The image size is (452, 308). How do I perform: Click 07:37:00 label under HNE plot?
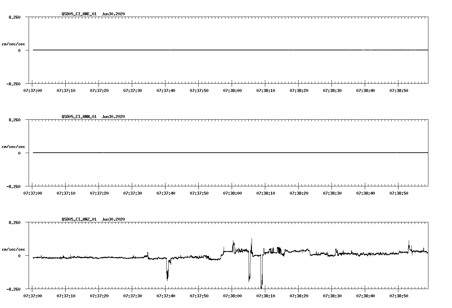point(33,90)
